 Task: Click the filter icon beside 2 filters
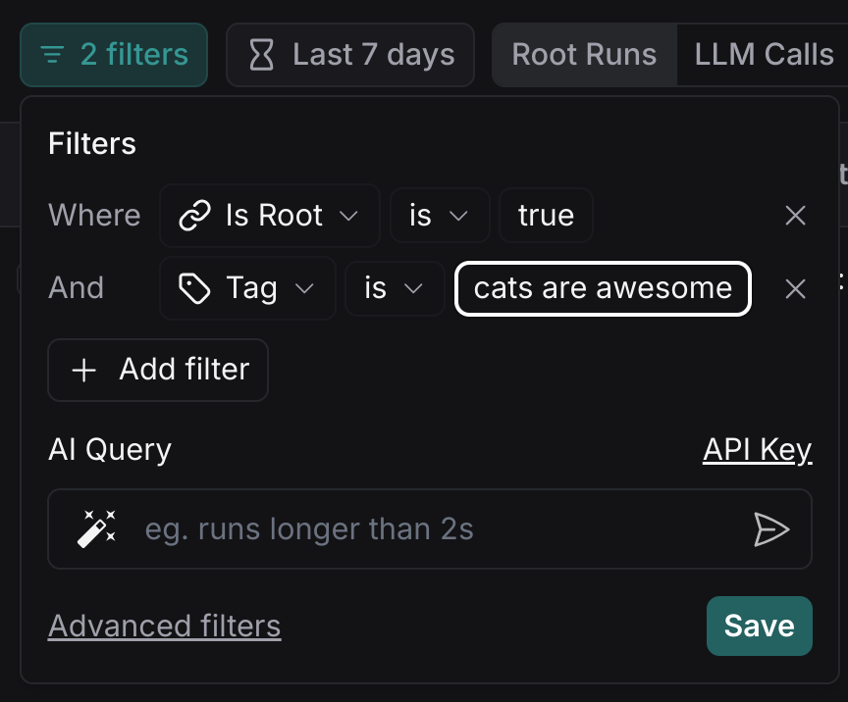pos(52,55)
